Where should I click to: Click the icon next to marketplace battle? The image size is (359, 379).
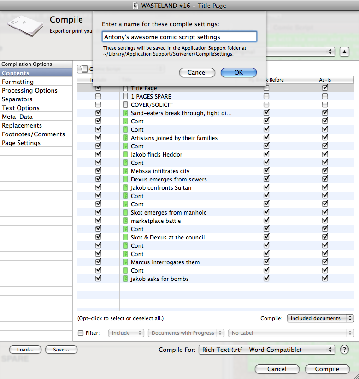click(125, 221)
